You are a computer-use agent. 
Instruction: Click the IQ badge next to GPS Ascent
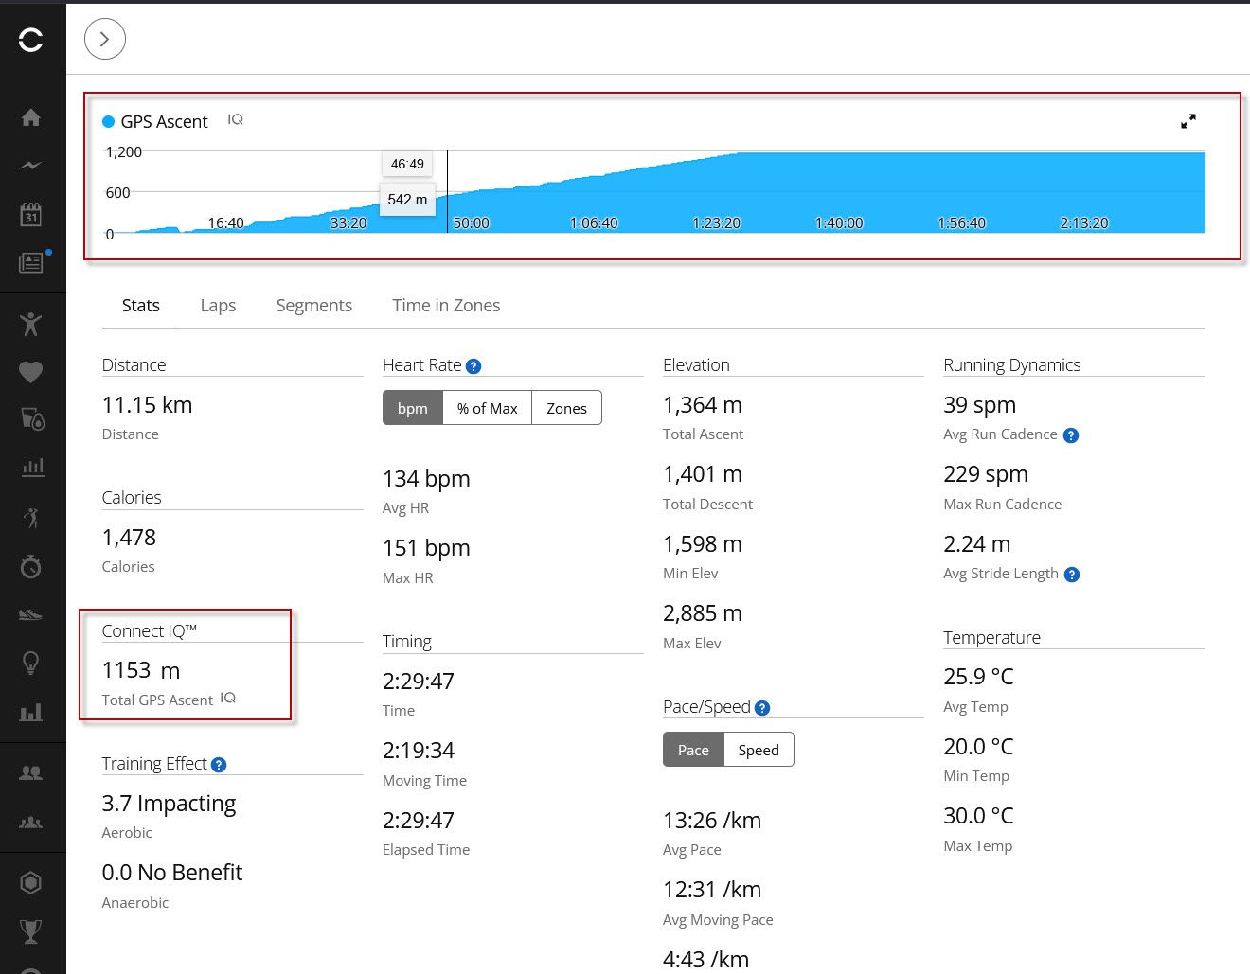[236, 119]
